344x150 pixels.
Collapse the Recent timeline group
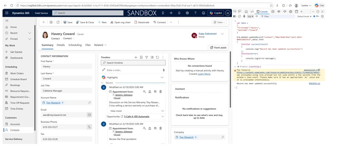pyautogui.click(x=102, y=83)
